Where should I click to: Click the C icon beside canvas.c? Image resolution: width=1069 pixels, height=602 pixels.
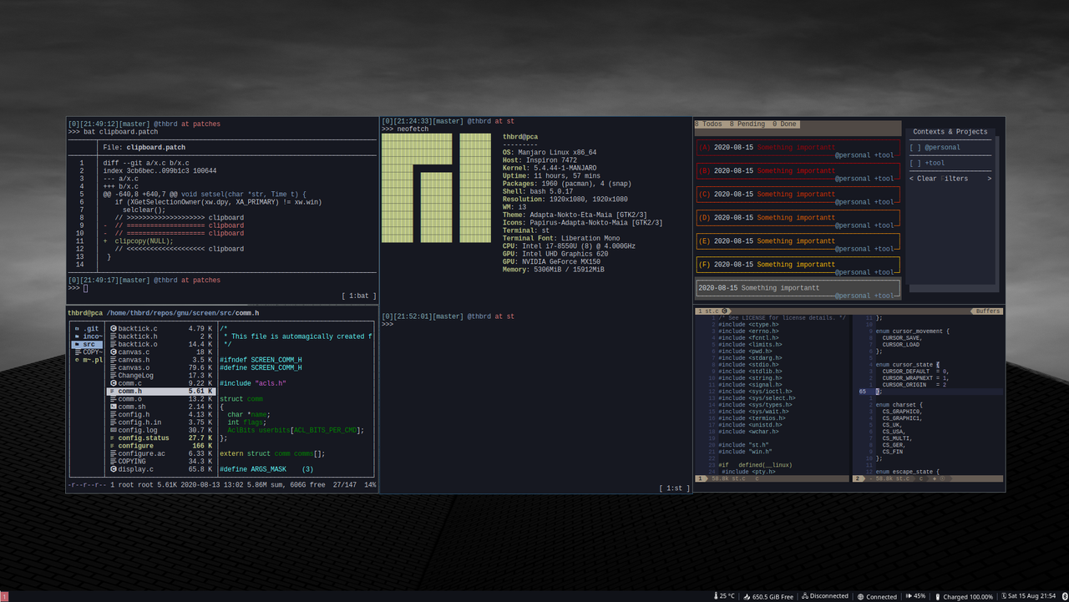[113, 352]
